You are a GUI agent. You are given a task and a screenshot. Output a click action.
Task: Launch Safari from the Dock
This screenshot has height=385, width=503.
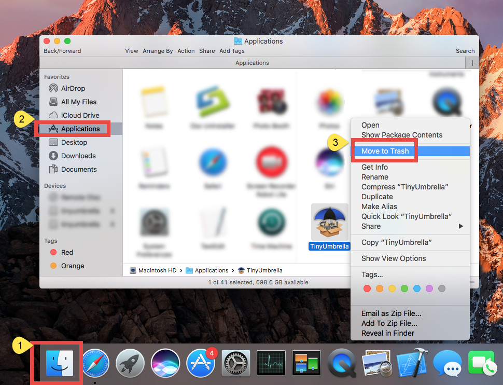tap(95, 363)
